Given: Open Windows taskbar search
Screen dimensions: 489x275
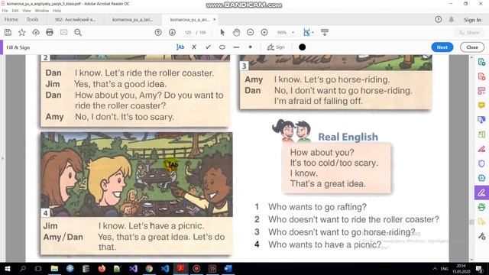Looking at the screenshot, I should (23, 269).
